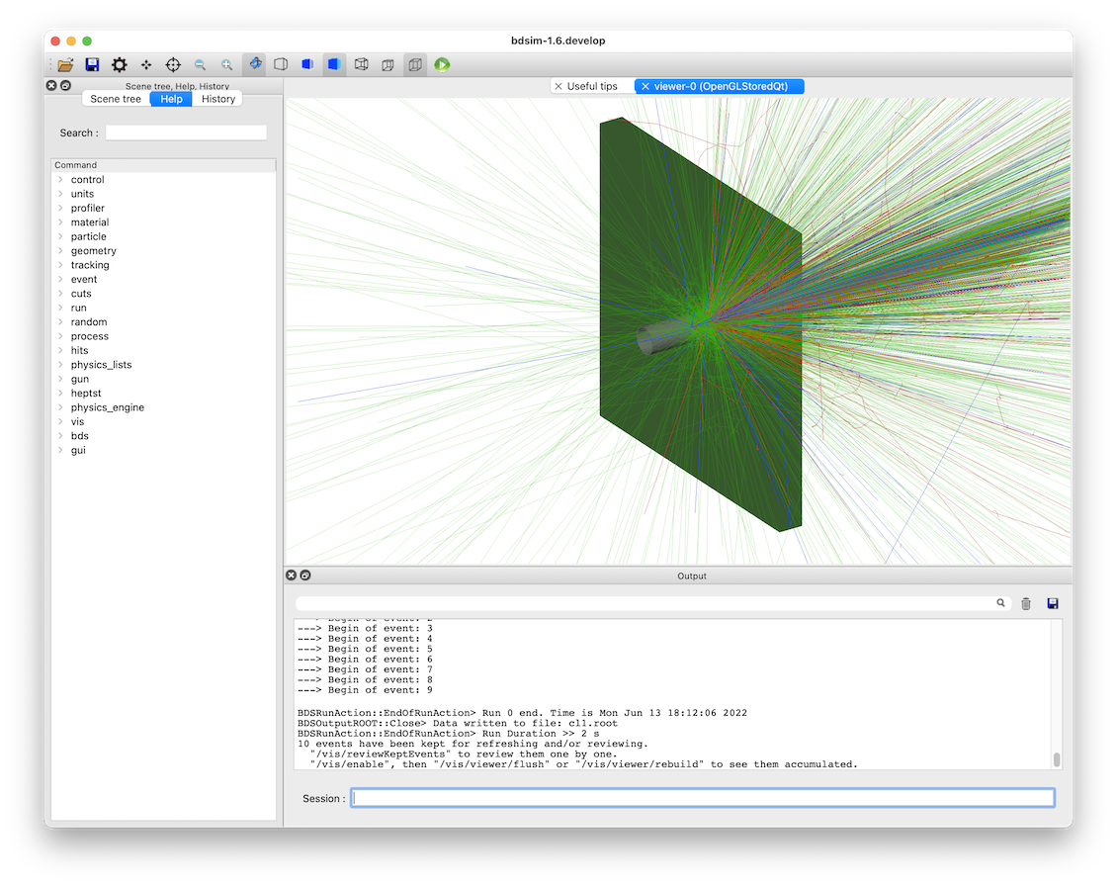Select the physics_engine command row
This screenshot has width=1117, height=886.
[x=163, y=407]
